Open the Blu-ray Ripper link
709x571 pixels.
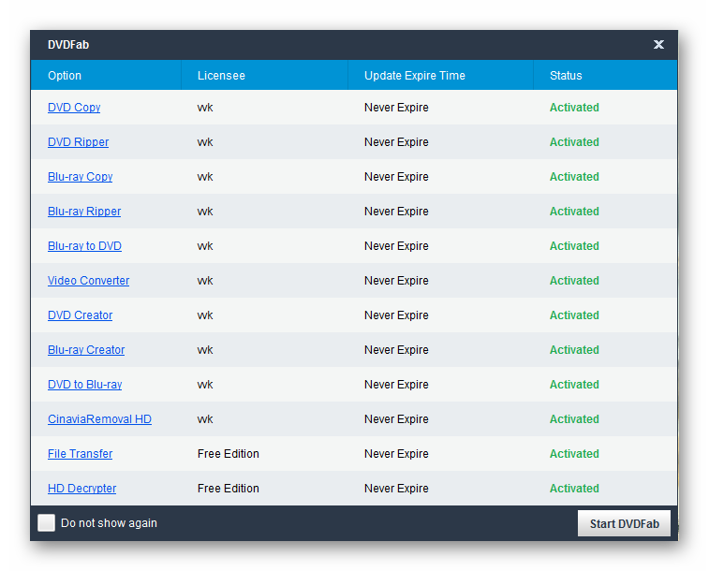(x=84, y=212)
